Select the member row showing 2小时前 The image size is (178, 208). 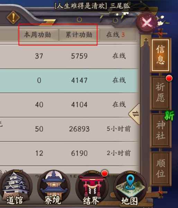click(69, 154)
